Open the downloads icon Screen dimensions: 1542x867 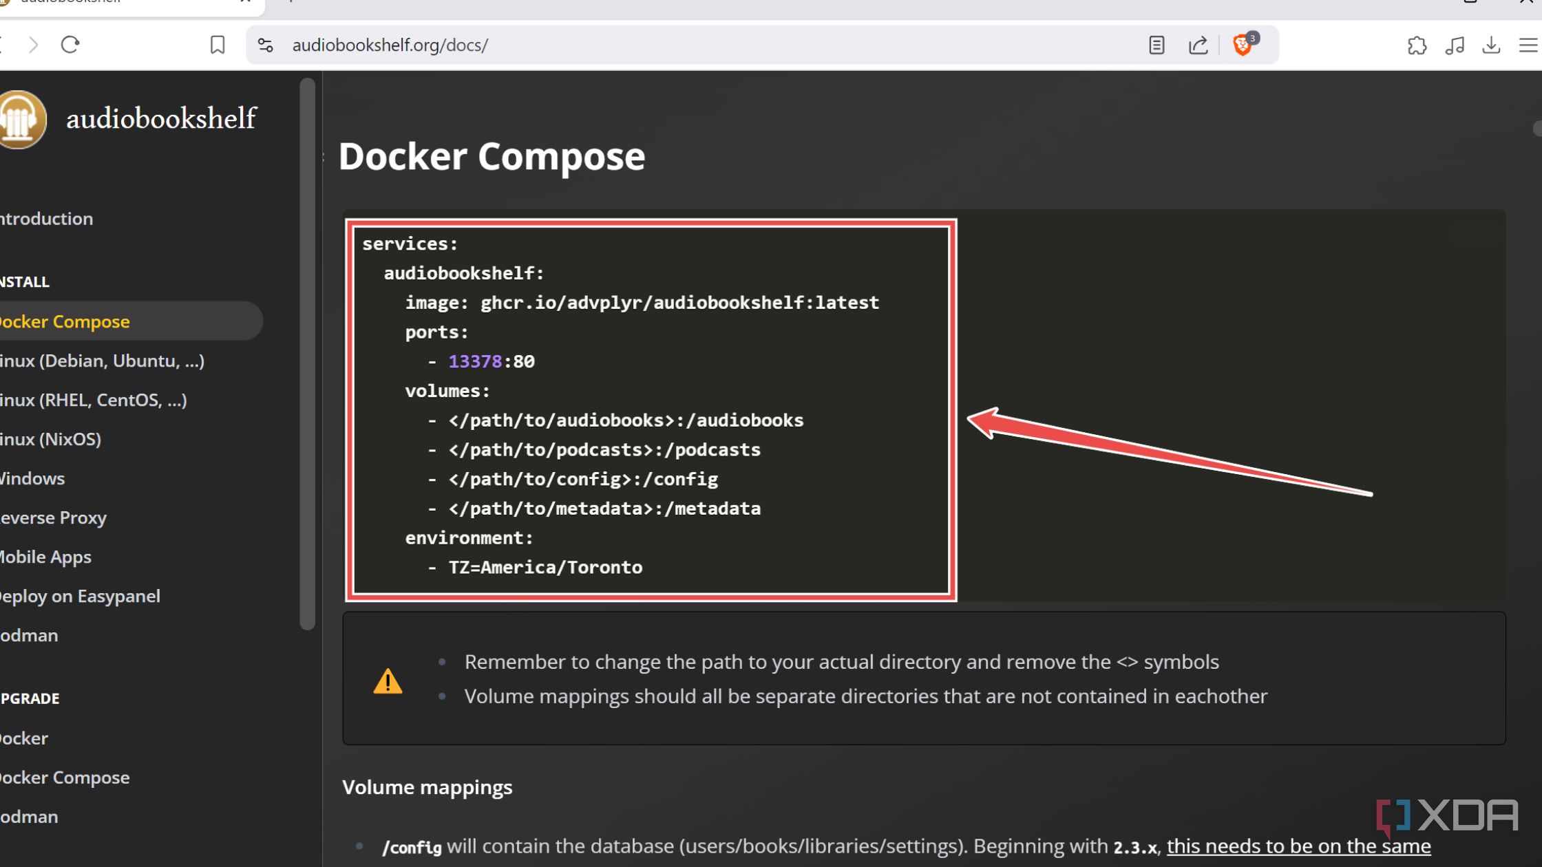pos(1491,45)
